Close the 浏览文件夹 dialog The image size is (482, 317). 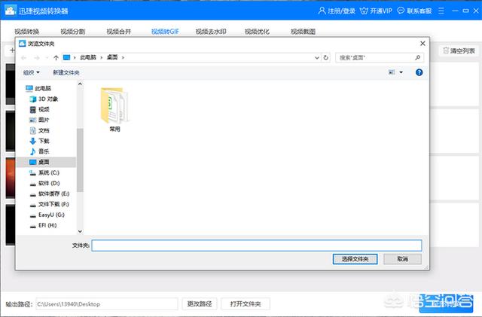[423, 44]
